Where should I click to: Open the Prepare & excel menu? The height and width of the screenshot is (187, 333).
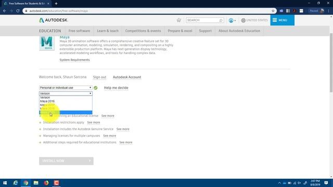[180, 31]
